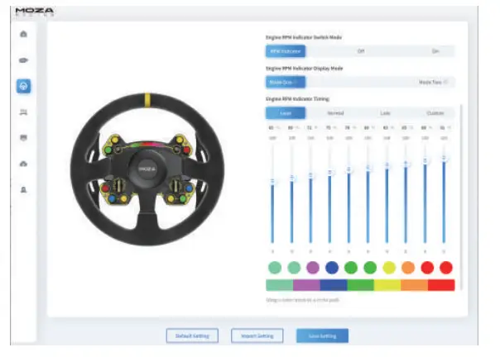This screenshot has width=500, height=357.
Task: Choose display Mode One
Action: [286, 82]
